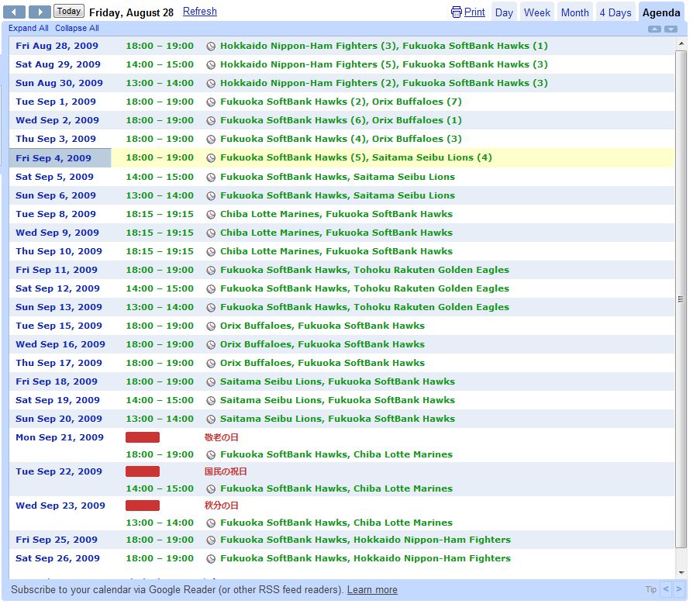
Task: Click red all-day bar on Wed Sep 23
Action: pos(143,506)
